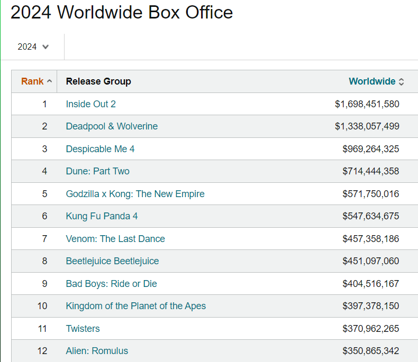
Task: Open Godzilla x Kong: The New Empire
Action: pos(135,194)
